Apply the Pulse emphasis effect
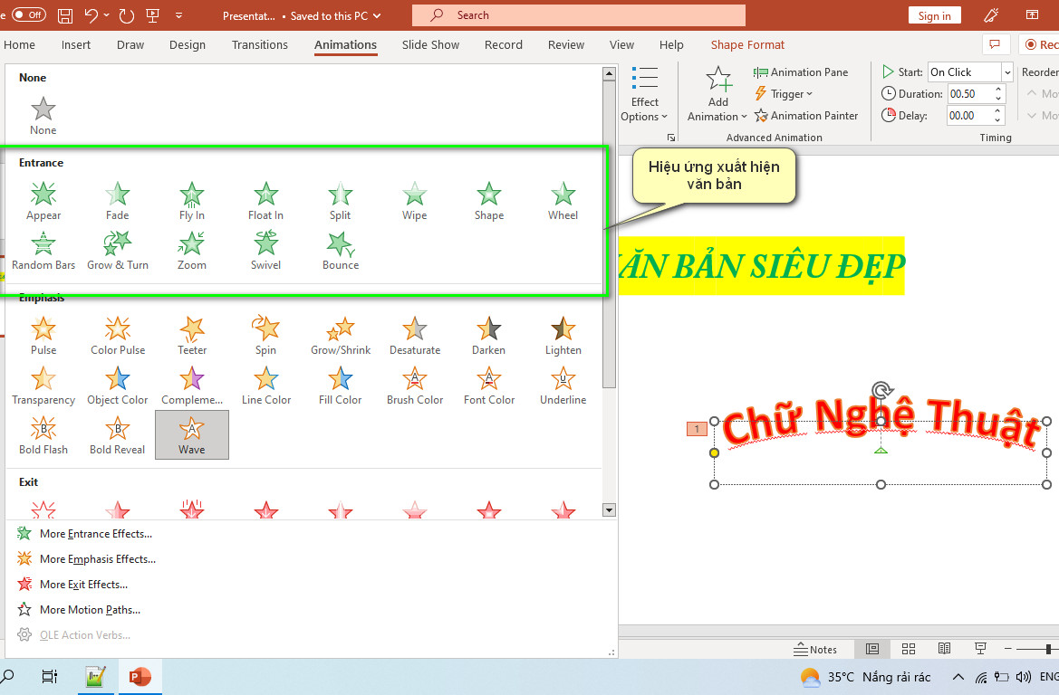The width and height of the screenshot is (1059, 695). (x=43, y=336)
